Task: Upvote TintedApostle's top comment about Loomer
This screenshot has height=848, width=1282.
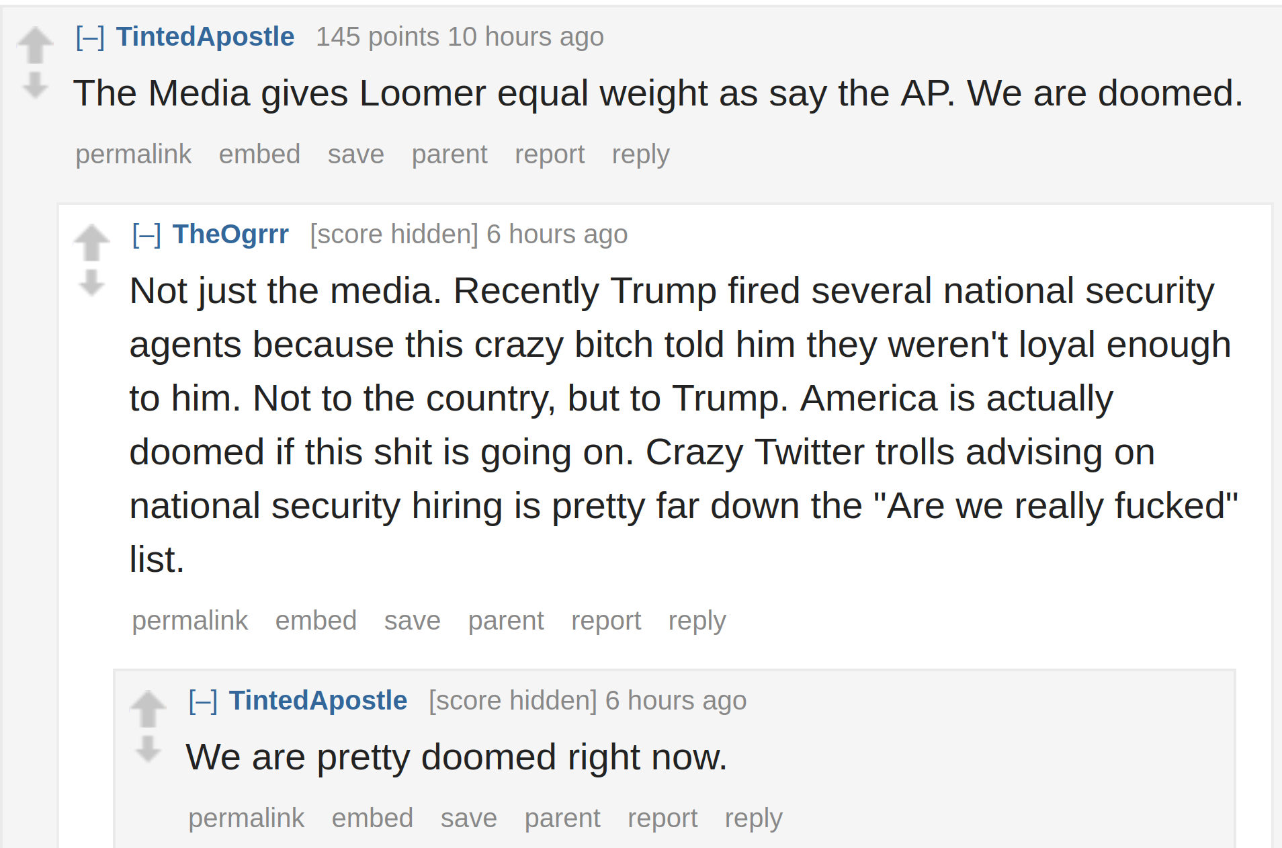Action: tap(35, 44)
